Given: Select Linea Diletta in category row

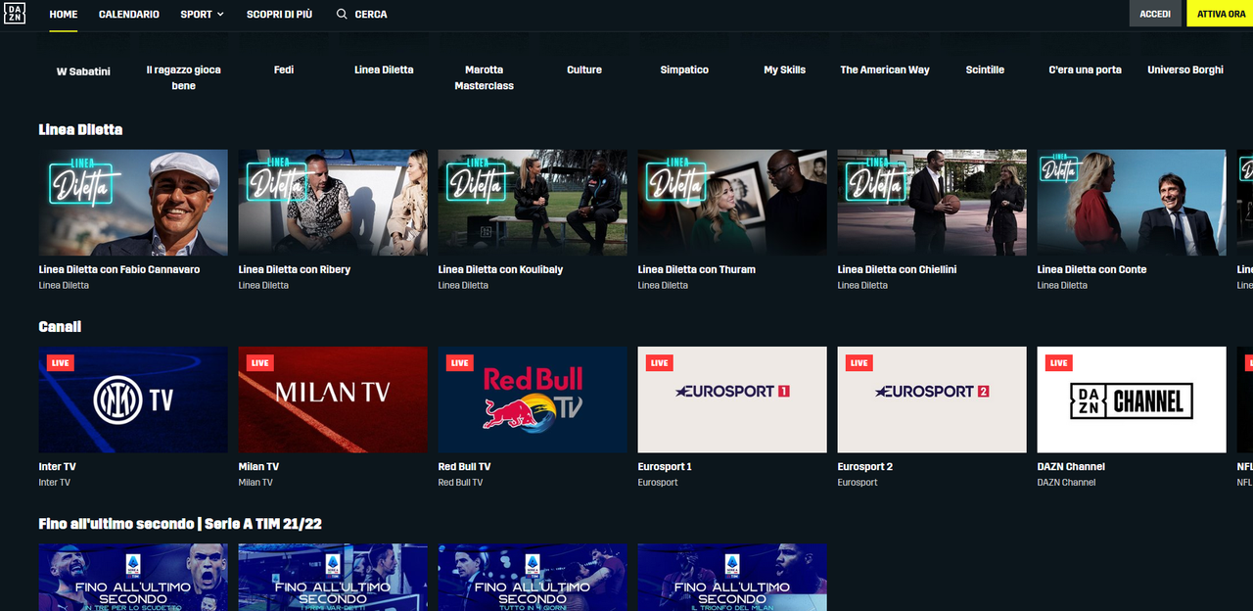Looking at the screenshot, I should pos(384,70).
